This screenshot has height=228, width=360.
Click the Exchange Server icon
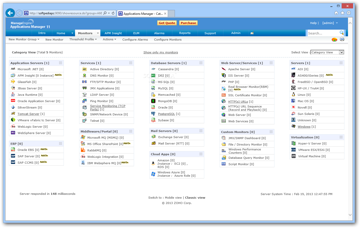(153, 137)
